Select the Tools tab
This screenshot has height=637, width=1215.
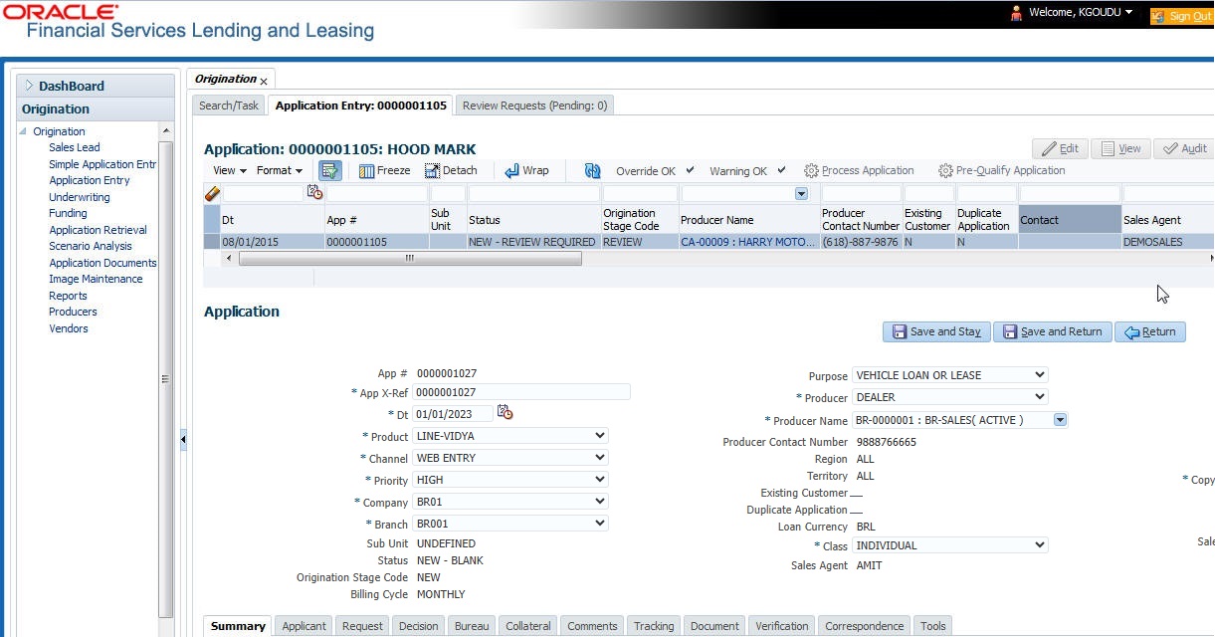click(932, 626)
